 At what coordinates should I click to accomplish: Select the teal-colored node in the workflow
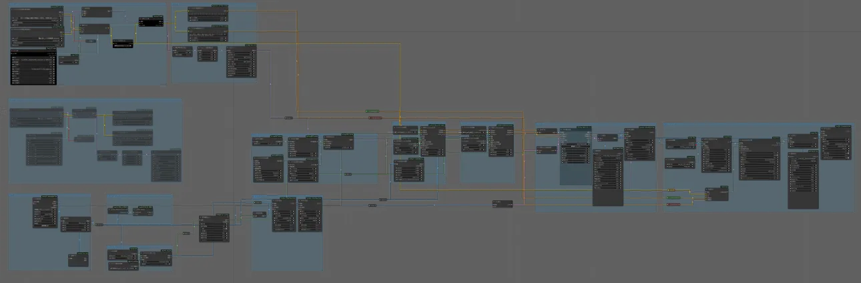pyautogui.click(x=575, y=158)
